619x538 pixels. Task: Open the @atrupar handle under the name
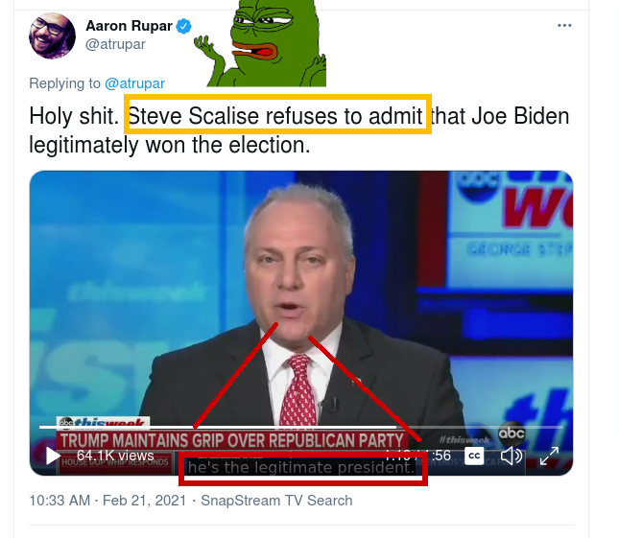click(115, 44)
